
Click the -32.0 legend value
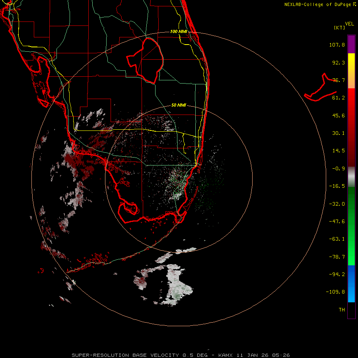[337, 204]
